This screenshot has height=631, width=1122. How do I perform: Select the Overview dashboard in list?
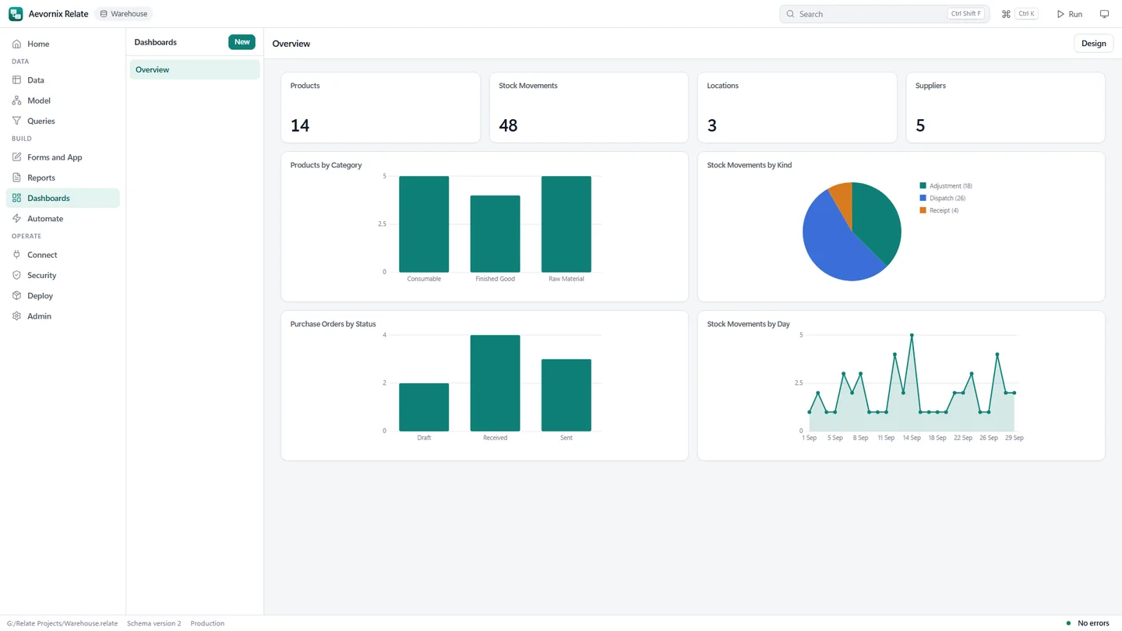coord(195,70)
